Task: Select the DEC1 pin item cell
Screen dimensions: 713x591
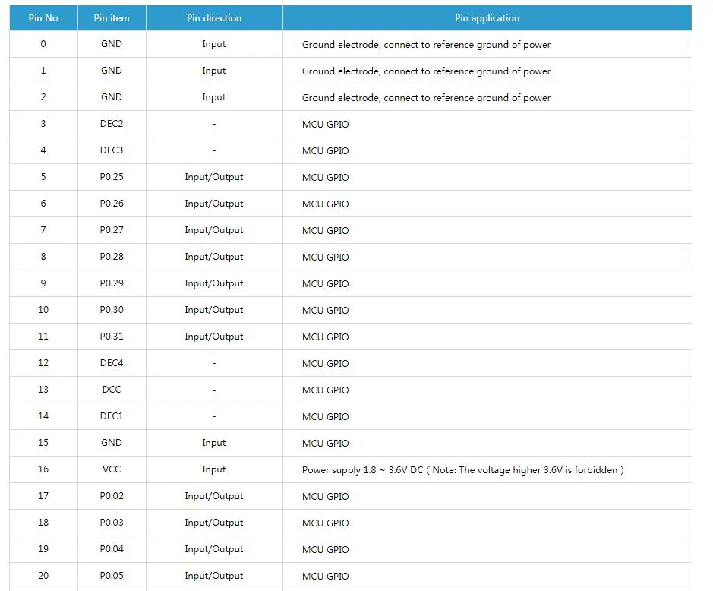Action: click(112, 416)
